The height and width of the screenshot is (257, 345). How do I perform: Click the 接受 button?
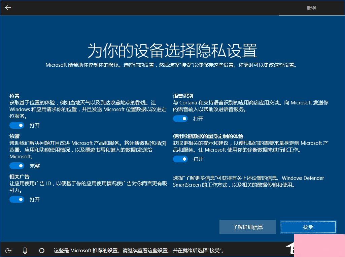308,227
